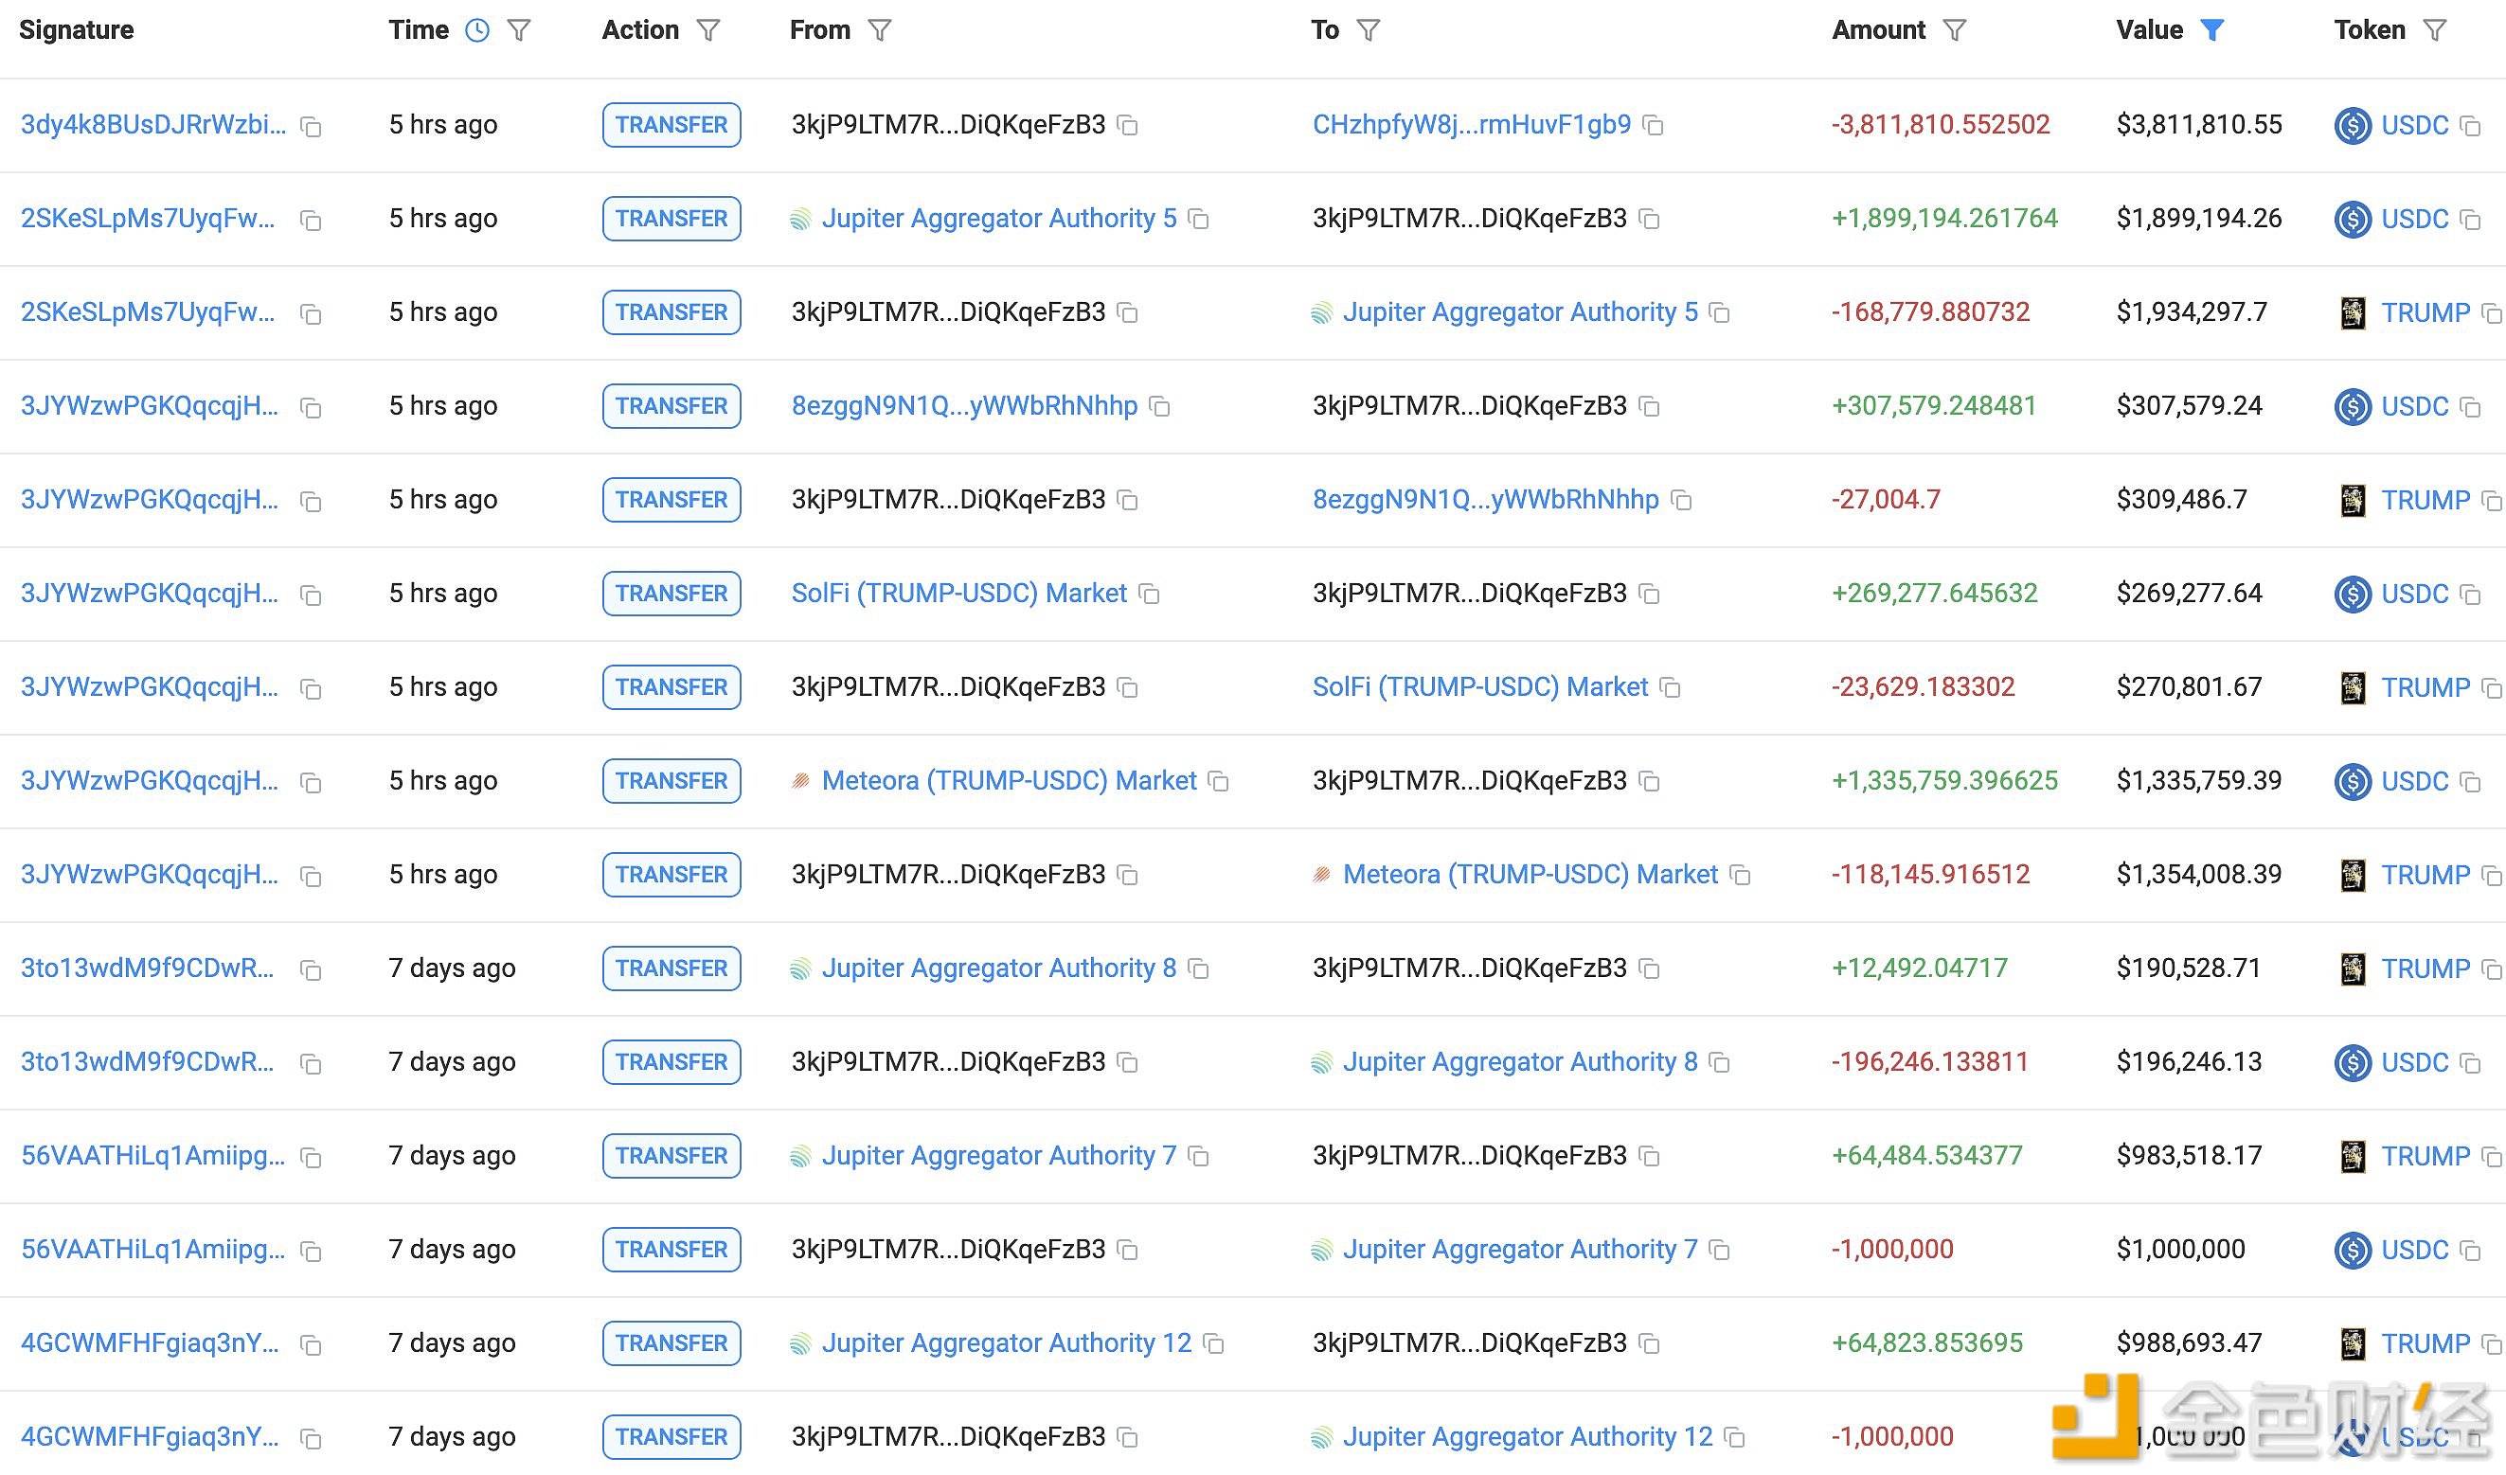Screen dimensions: 2506x1475
Task: Click the To column filter icon
Action: click(1369, 29)
